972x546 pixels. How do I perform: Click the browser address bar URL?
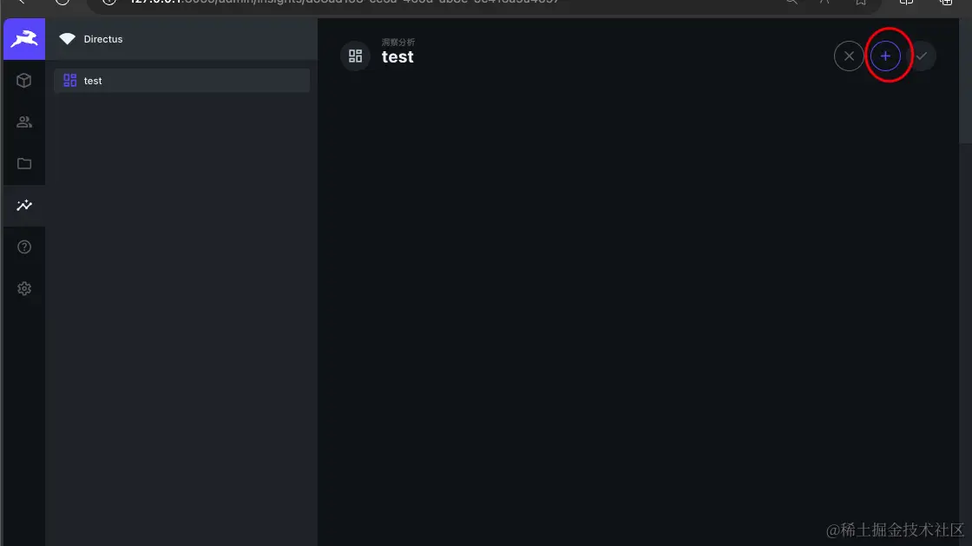point(345,2)
